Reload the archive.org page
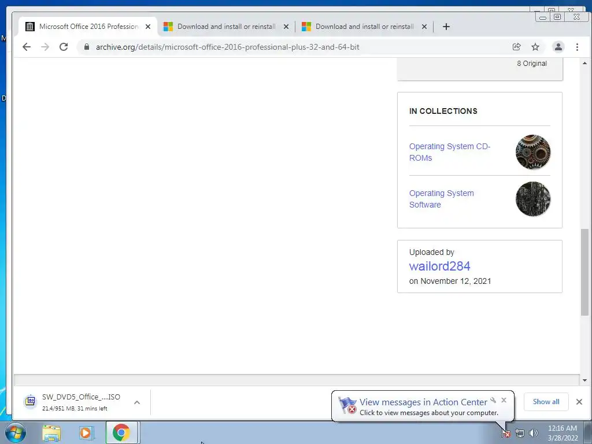 (64, 47)
